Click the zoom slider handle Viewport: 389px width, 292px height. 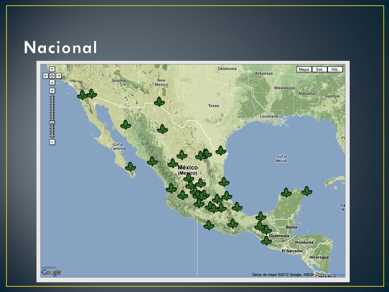tap(52, 122)
